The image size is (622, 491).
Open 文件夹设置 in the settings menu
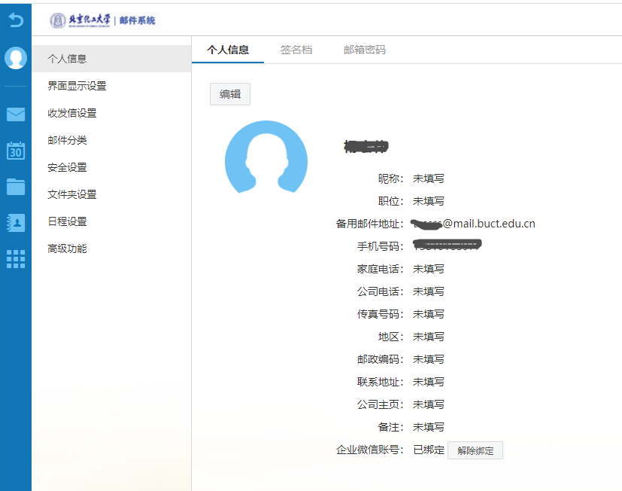click(72, 194)
